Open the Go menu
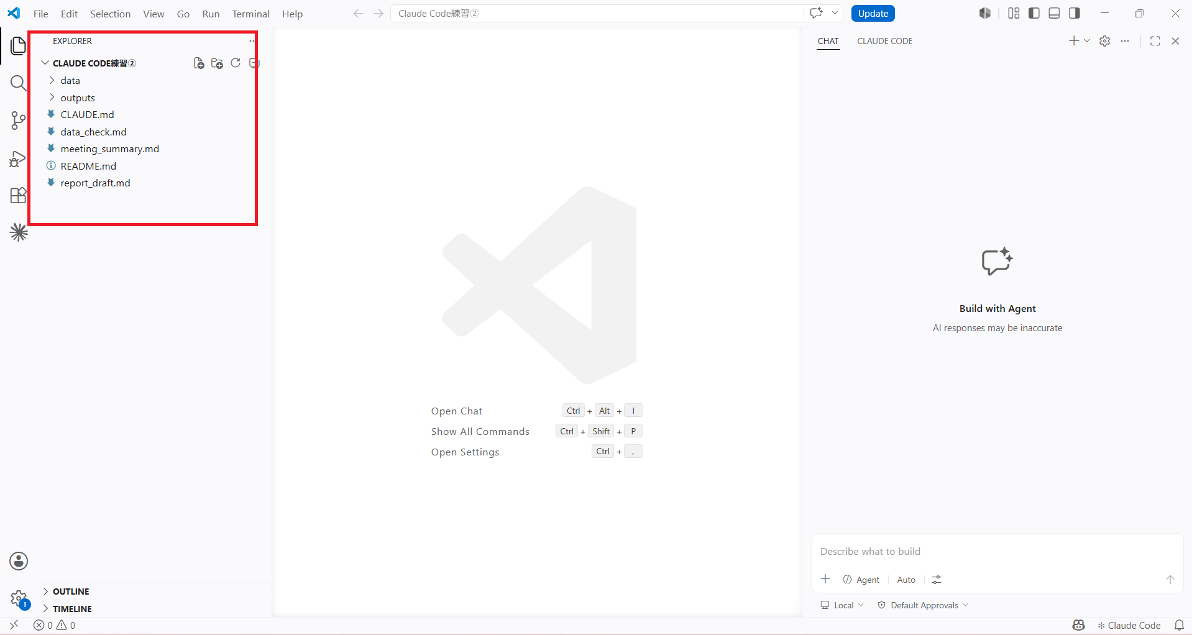This screenshot has height=635, width=1192. [183, 14]
